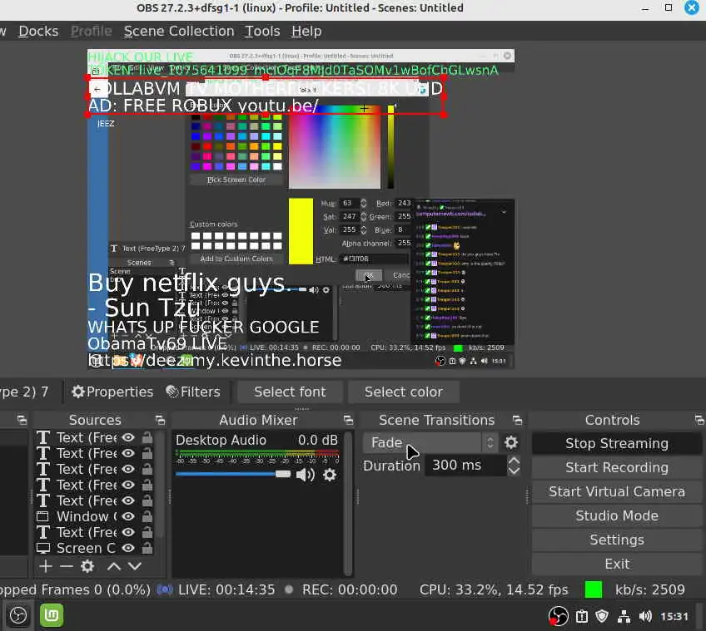Toggle Studio Mode in Controls
Viewport: 706px width, 631px height.
(617, 516)
